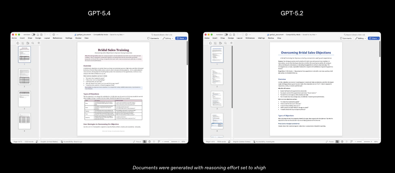Select page 4 thumbnail in GPT-5.4 sidebar
Image resolution: width=395 pixels, height=173 pixels.
point(24,121)
